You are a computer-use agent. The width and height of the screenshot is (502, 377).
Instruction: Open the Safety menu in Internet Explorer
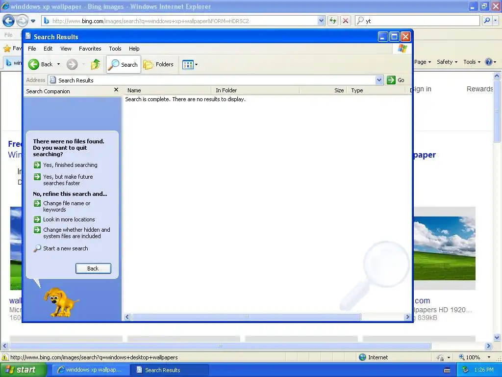coord(447,62)
